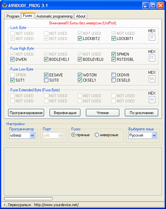Uncheck the RSTDISBL fuse bit
The width and height of the screenshot is (166, 209).
pyautogui.click(x=113, y=59)
